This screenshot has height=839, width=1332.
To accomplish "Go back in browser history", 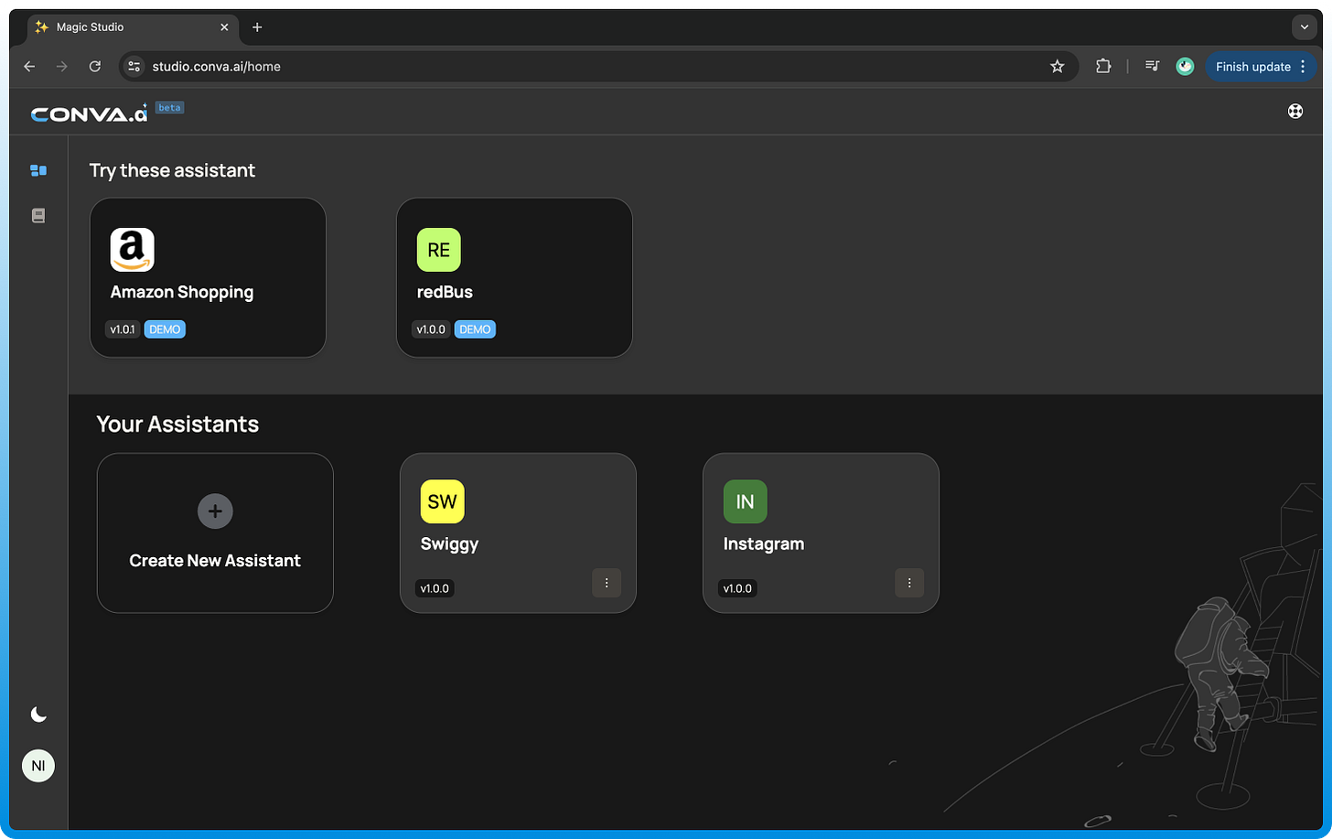I will (29, 67).
